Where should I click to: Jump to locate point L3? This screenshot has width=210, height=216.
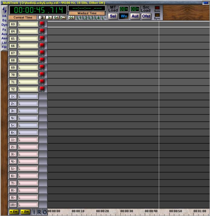(x=91, y=18)
